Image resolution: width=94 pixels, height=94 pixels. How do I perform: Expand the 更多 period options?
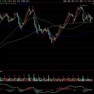pyautogui.click(x=28, y=1)
